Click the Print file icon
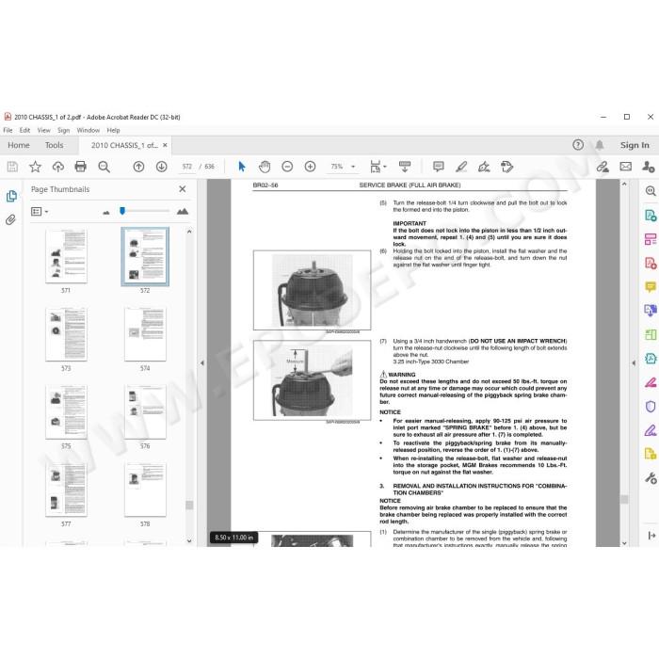 [80, 167]
